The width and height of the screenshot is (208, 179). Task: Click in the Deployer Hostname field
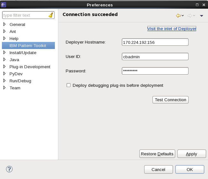click(x=155, y=42)
